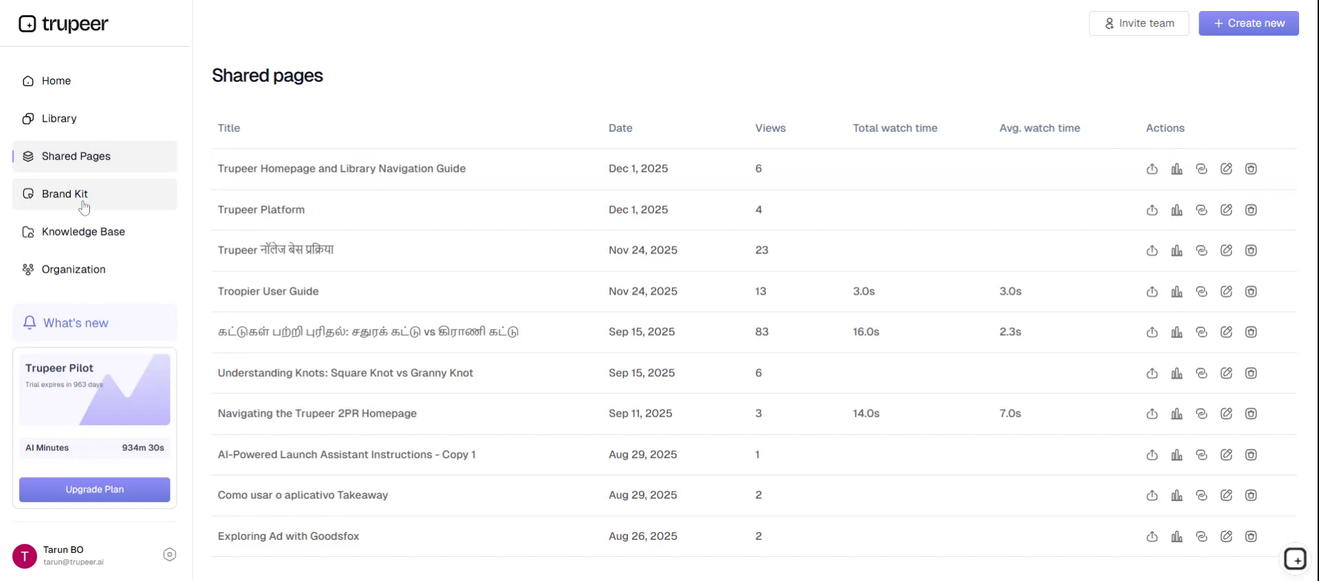Open the Brand Kit section

point(95,194)
